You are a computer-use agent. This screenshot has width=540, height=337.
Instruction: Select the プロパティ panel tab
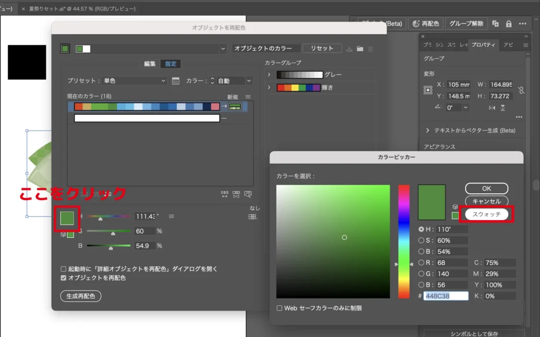point(484,45)
